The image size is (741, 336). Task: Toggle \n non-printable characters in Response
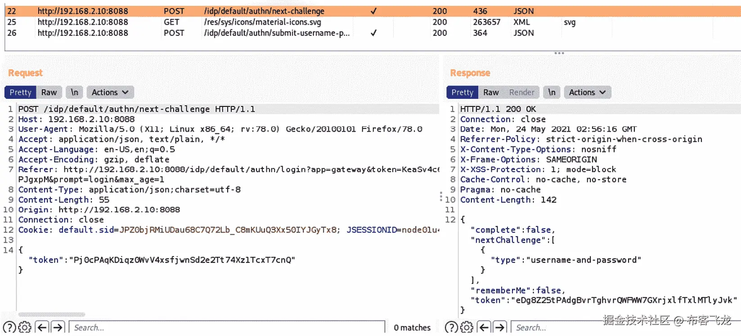click(552, 92)
